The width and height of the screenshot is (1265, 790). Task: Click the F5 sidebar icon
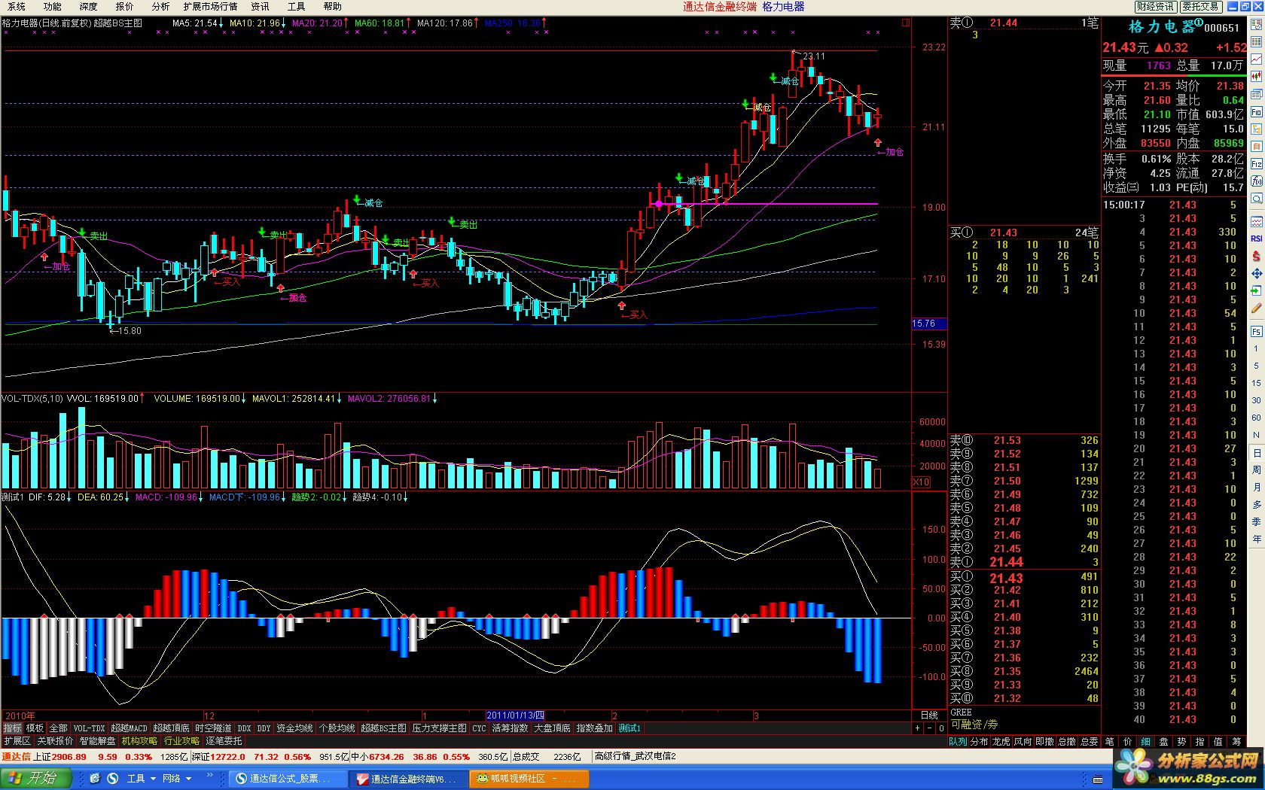click(1256, 331)
